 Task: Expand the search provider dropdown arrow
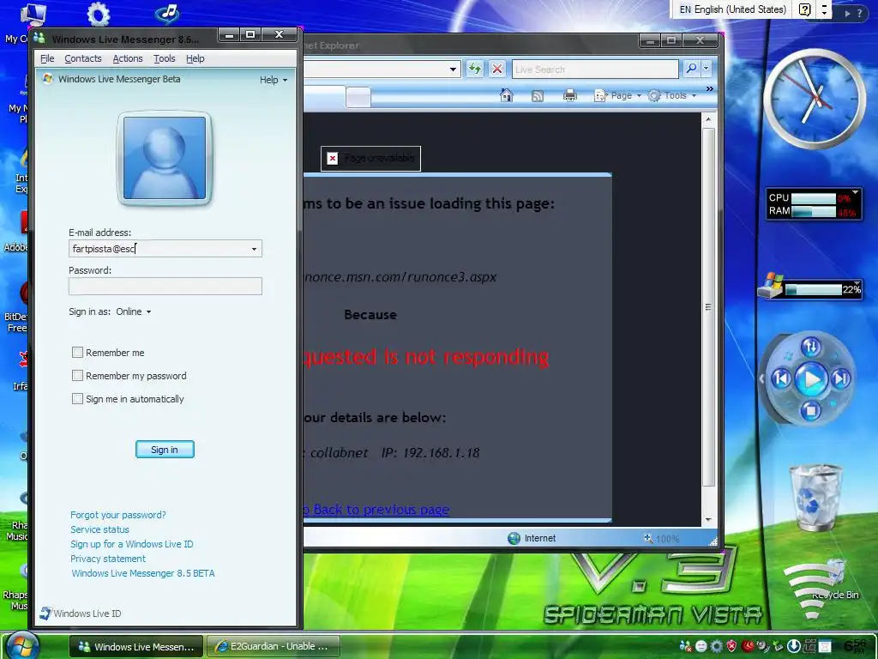[707, 69]
